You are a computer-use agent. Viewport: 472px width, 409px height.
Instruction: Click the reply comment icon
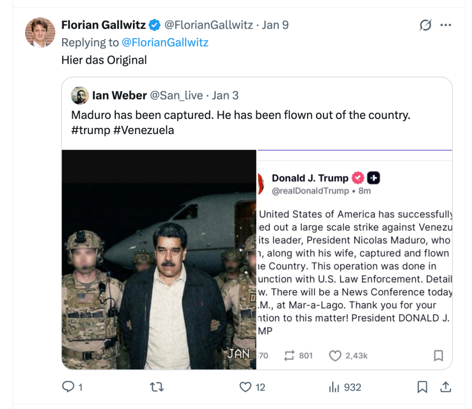coord(69,387)
